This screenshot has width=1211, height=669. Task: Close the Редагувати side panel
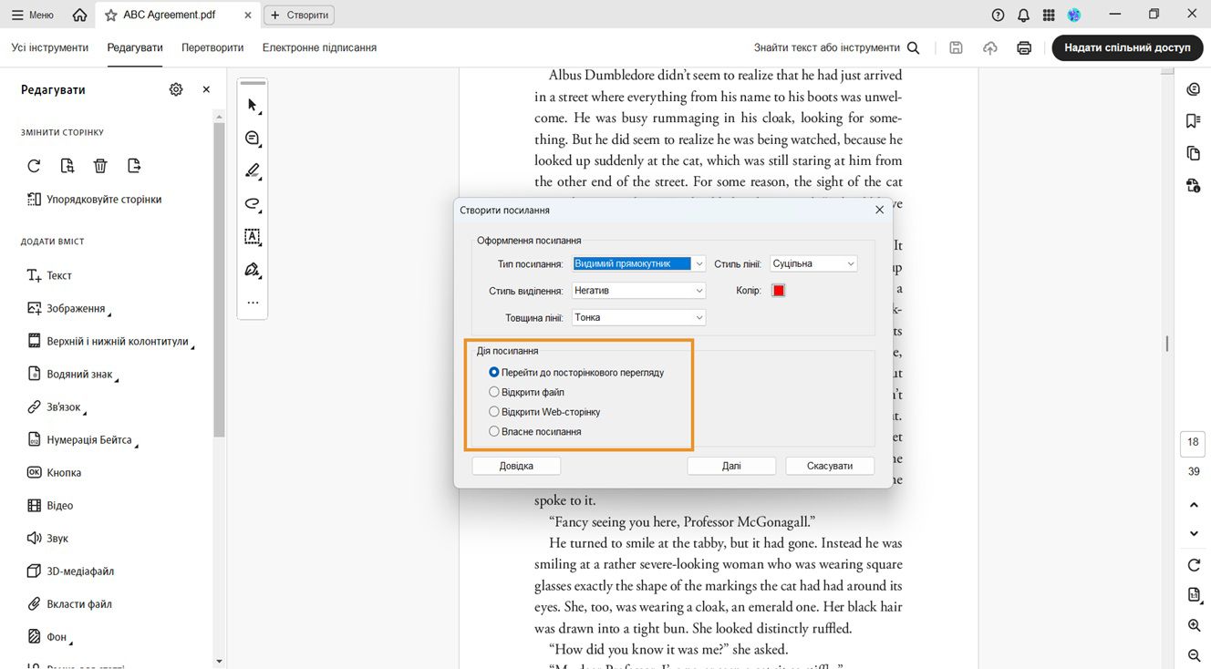coord(206,89)
